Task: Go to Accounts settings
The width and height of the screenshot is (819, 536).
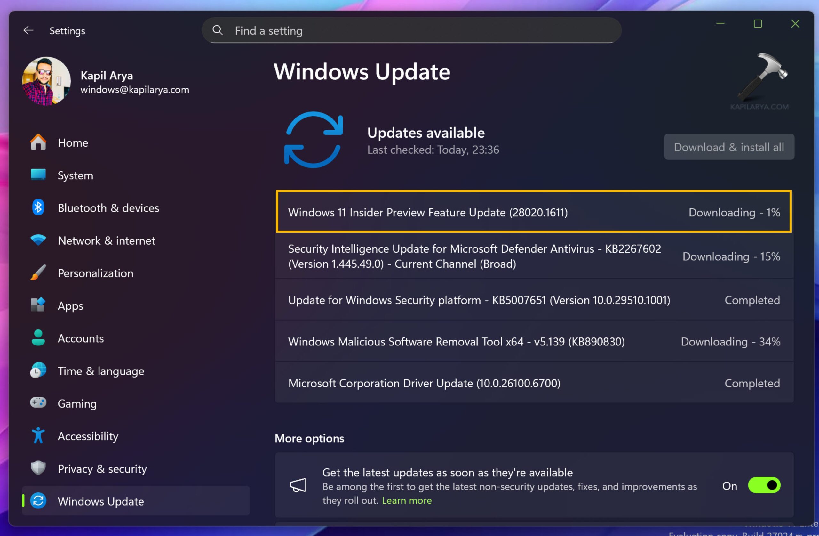Action: click(81, 338)
